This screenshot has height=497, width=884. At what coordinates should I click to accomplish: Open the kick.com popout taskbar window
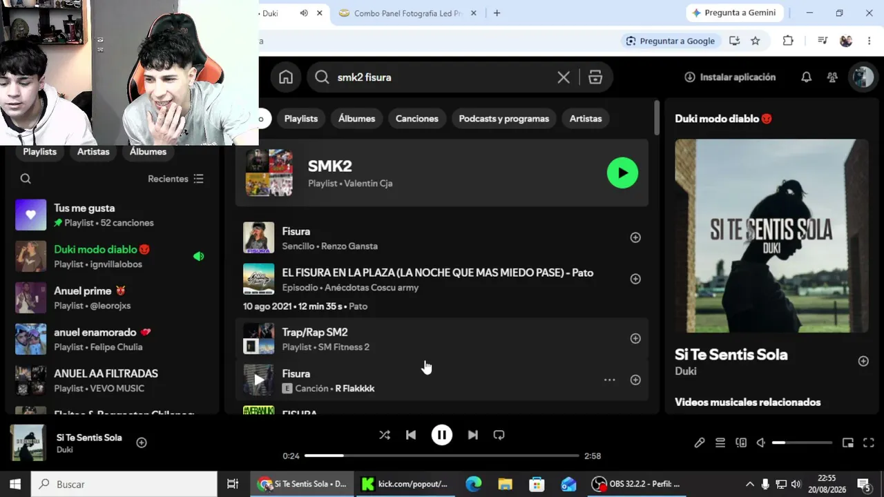coord(405,485)
